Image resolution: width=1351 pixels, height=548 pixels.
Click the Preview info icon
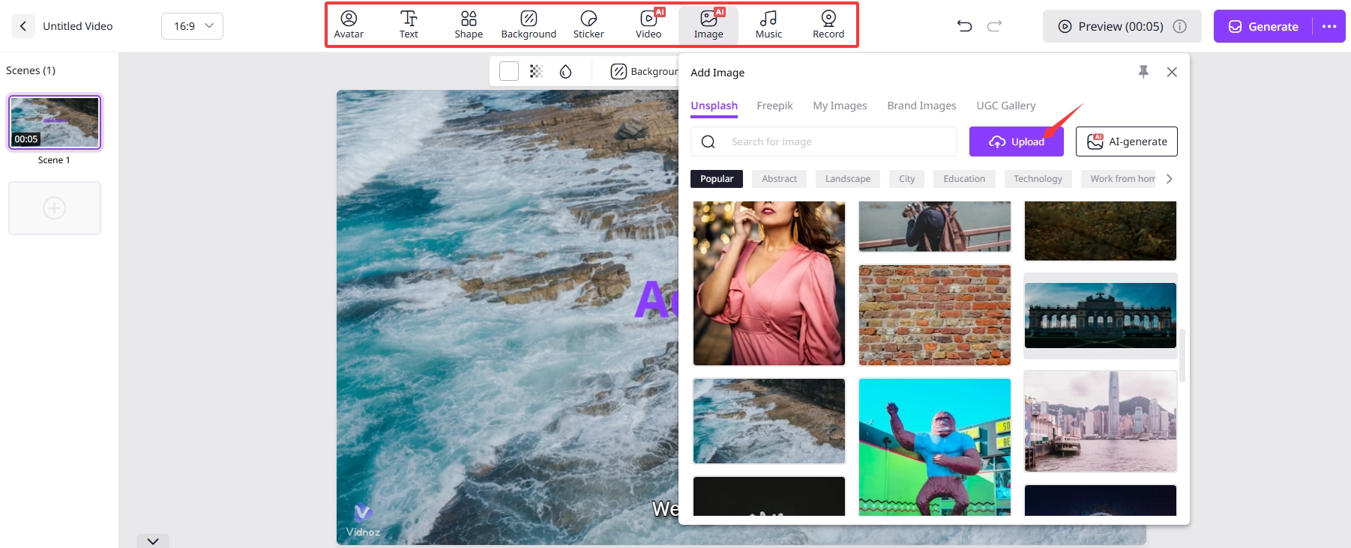point(1180,26)
